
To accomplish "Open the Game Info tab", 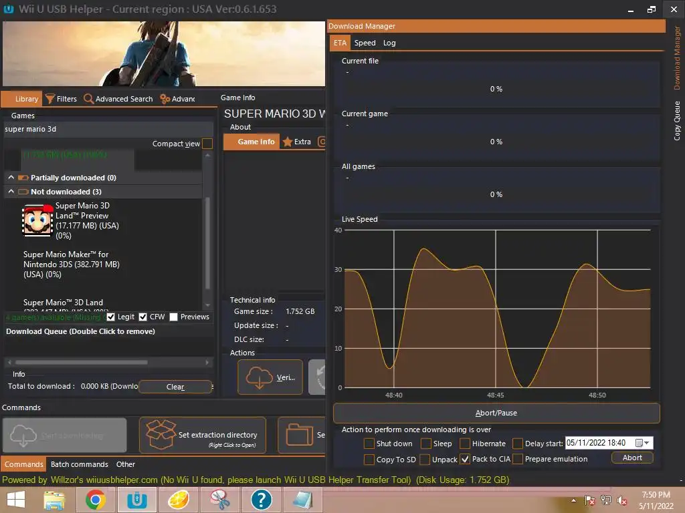I will point(252,142).
